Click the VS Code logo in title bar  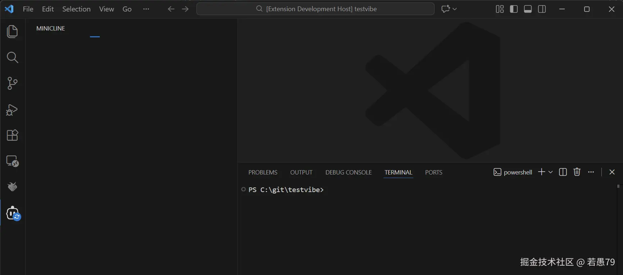[x=9, y=9]
